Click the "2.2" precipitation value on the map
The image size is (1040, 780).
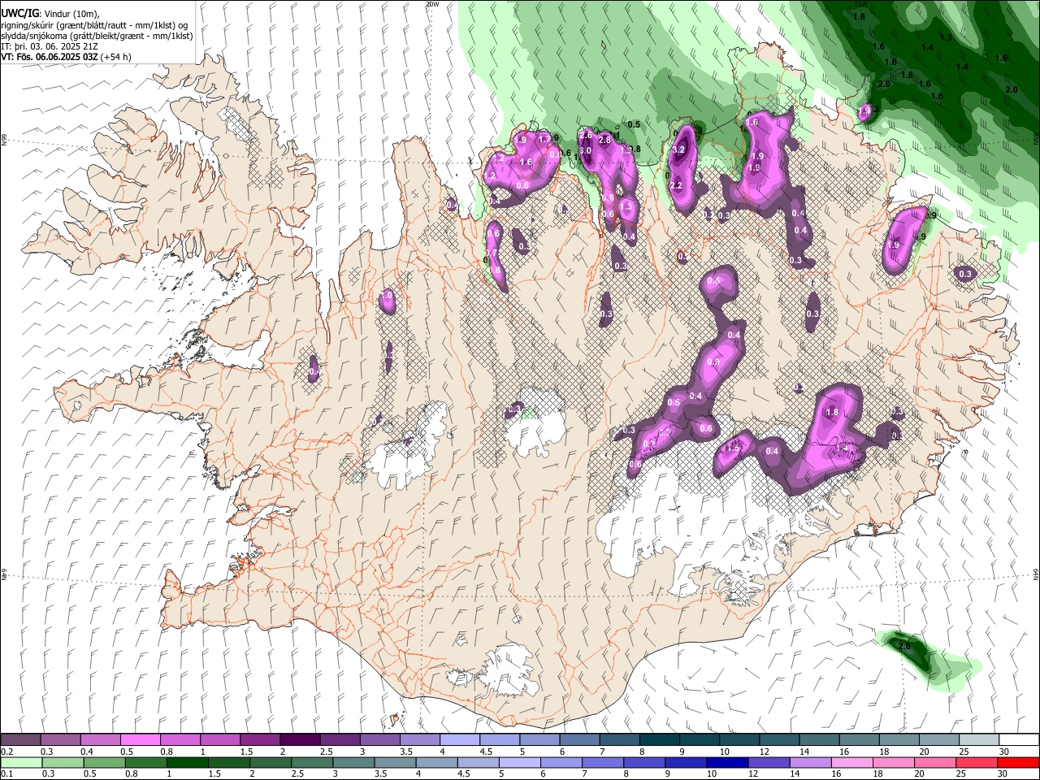click(675, 186)
